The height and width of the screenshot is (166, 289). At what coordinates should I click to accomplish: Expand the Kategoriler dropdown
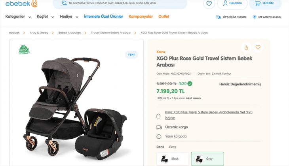18,17
